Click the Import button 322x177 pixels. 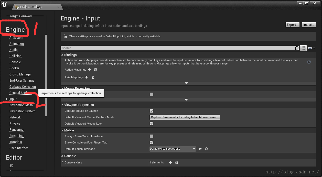[x=309, y=25]
